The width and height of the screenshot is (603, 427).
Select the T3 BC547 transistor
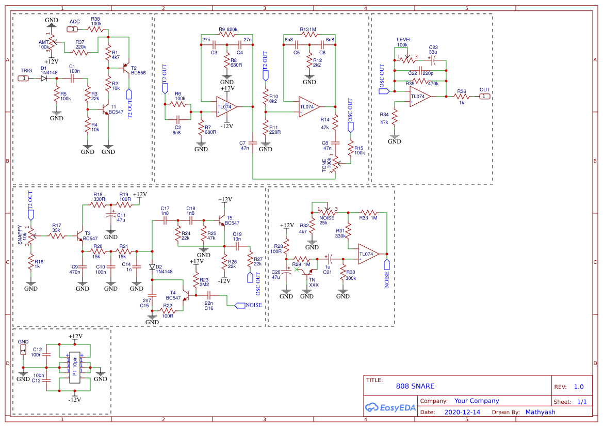pyautogui.click(x=81, y=236)
